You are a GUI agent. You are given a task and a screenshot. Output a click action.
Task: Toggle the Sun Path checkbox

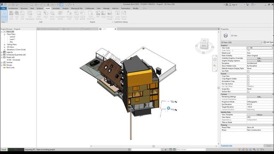(x=248, y=71)
